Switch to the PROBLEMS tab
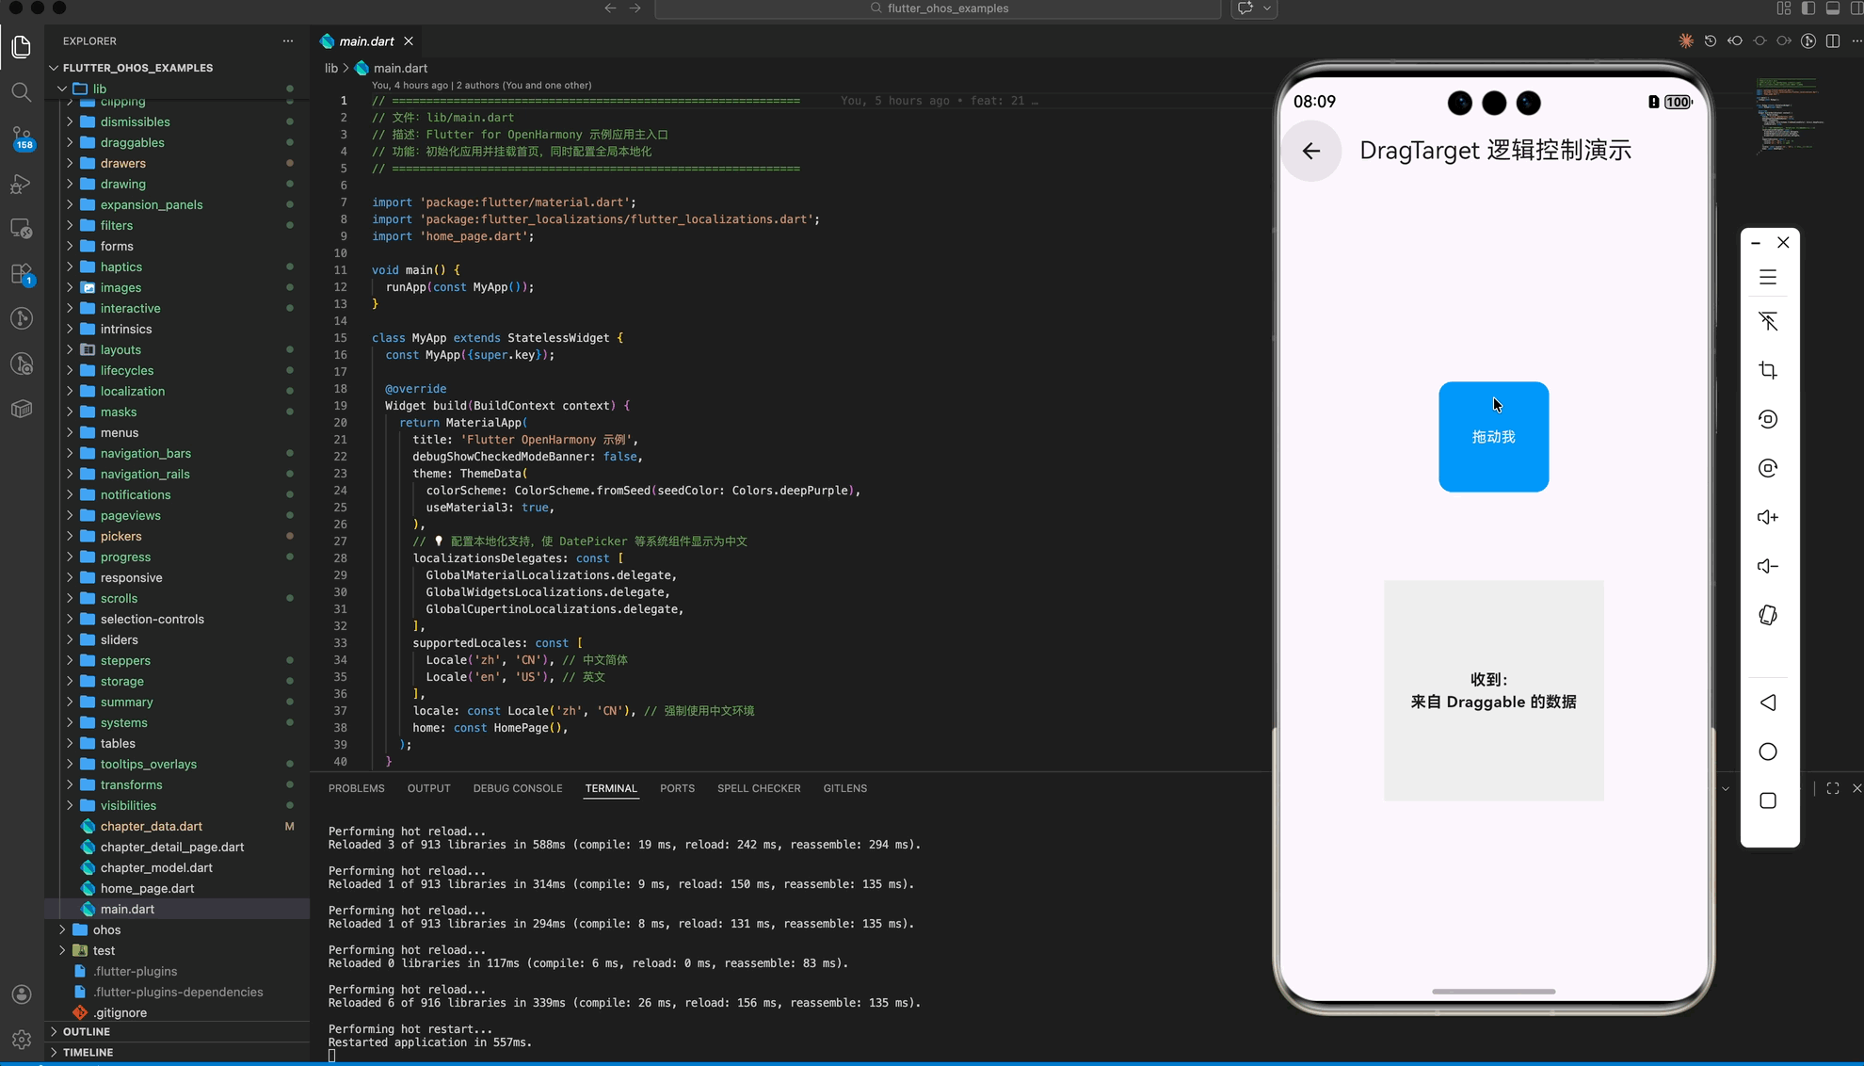Screen dimensions: 1864x1066 click(356, 788)
